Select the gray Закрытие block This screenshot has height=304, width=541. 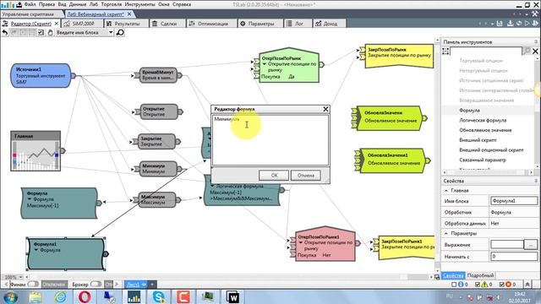click(156, 141)
